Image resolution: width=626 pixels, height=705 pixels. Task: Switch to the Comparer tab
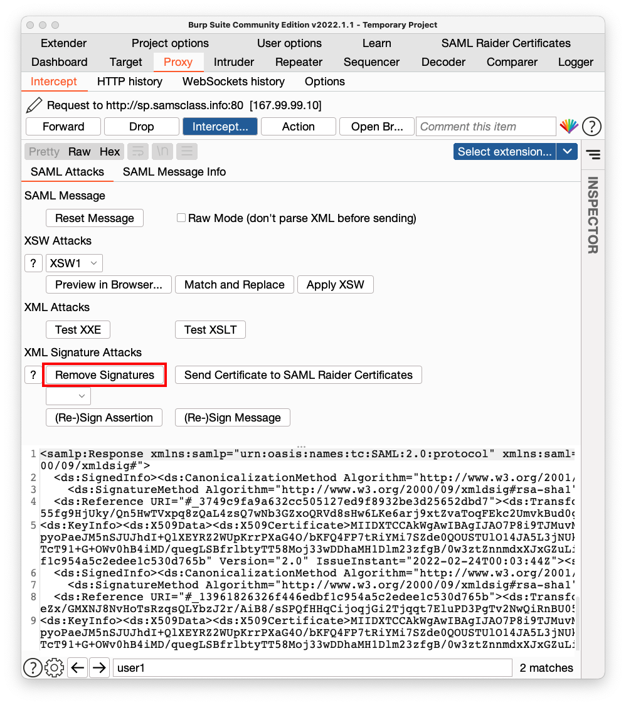pyautogui.click(x=512, y=62)
